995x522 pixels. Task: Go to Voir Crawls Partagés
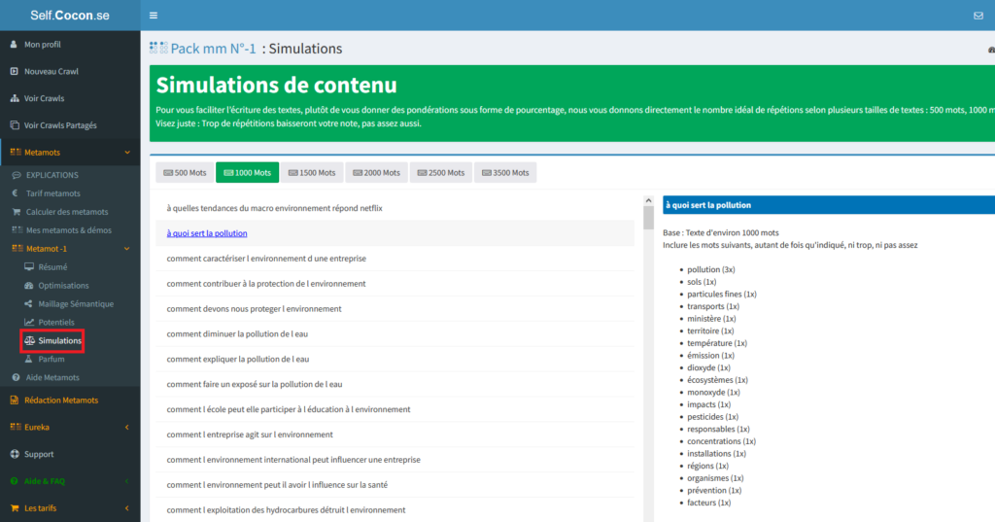tap(60, 125)
